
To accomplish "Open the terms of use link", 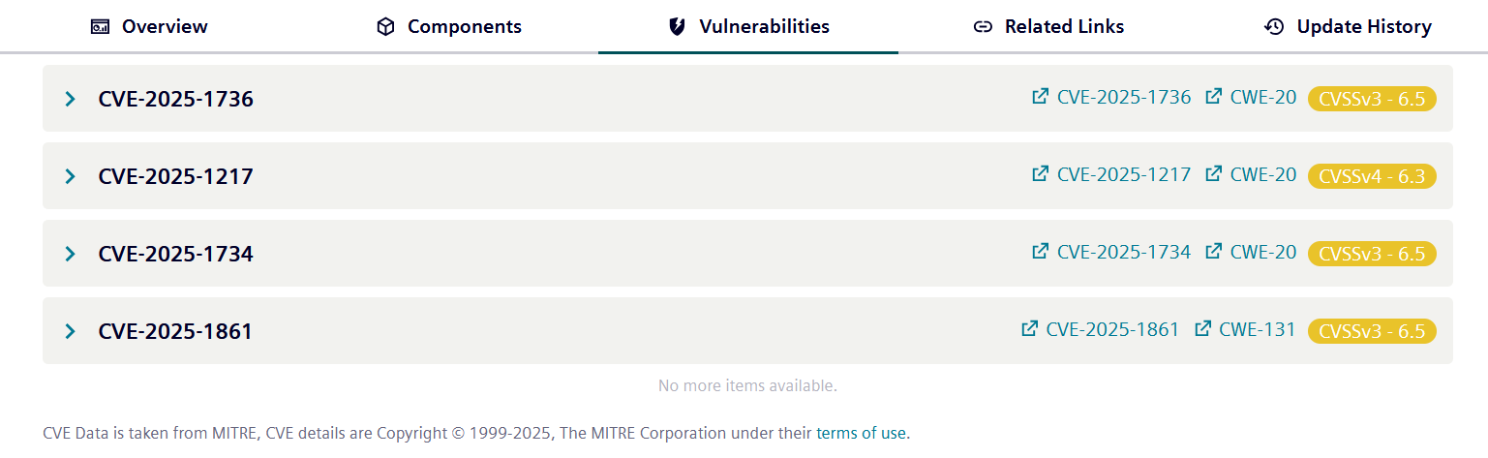I will pyautogui.click(x=861, y=433).
